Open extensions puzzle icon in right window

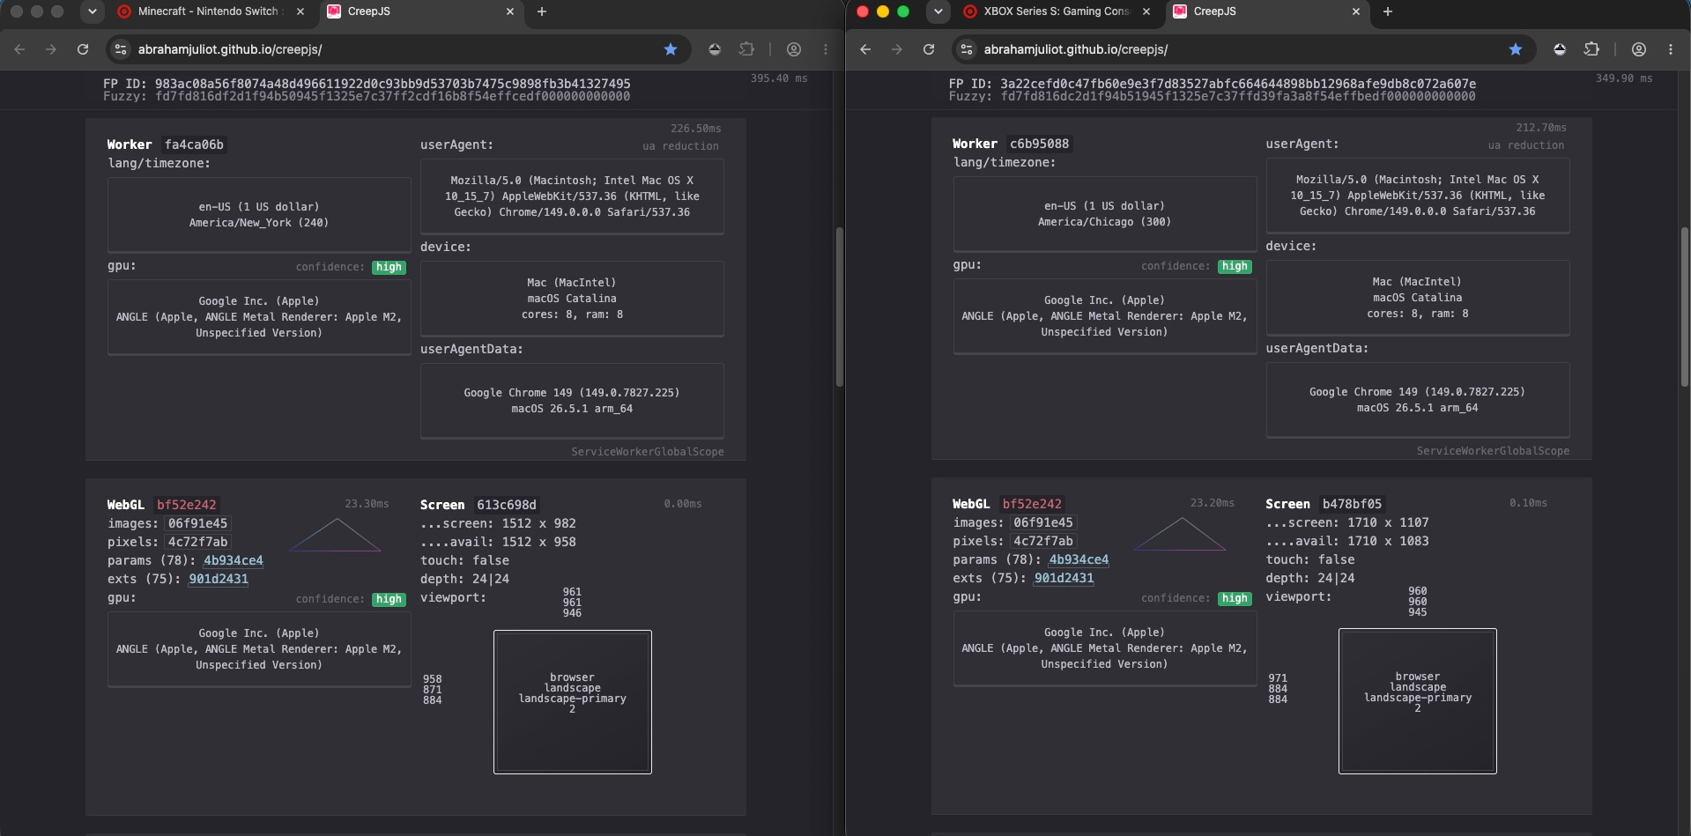tap(1591, 49)
